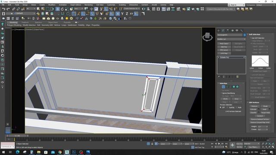
Task: Click the Redo arrow icon
Action: (x=8, y=9)
